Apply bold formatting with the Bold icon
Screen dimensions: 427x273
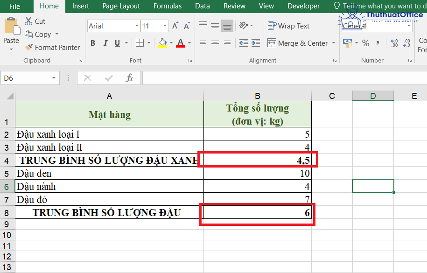pos(92,43)
